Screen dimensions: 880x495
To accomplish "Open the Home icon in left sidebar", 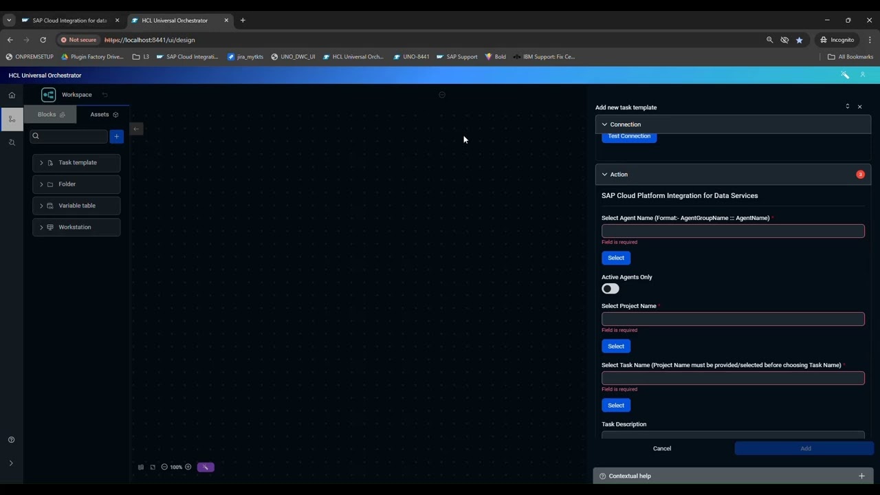I will click(x=12, y=95).
